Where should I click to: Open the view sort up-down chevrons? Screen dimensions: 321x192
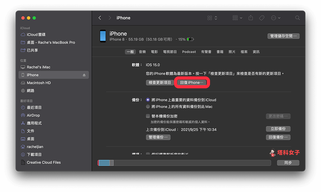tap(216, 18)
